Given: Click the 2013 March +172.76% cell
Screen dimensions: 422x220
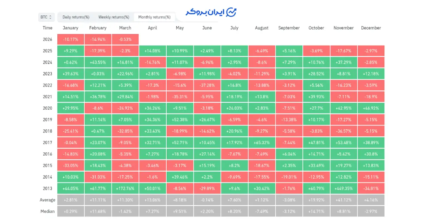Looking at the screenshot, I should click(x=125, y=188).
